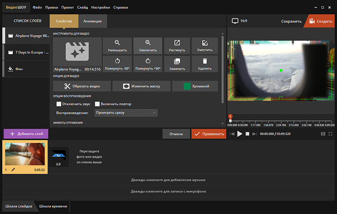Open fullscreen preview icon under the player

tap(331, 134)
